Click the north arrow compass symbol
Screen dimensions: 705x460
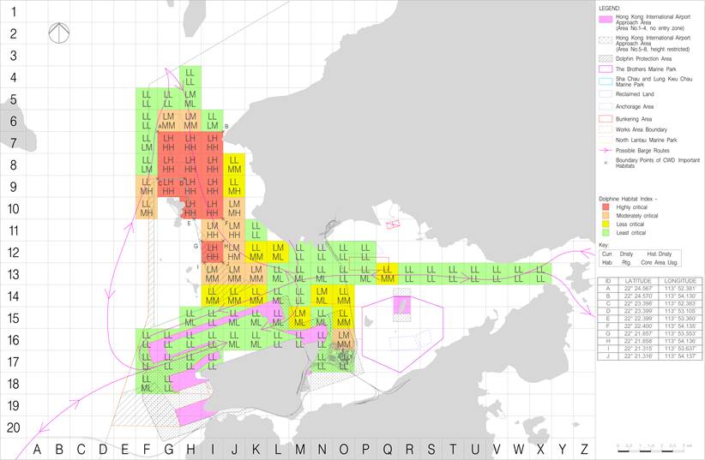point(60,33)
